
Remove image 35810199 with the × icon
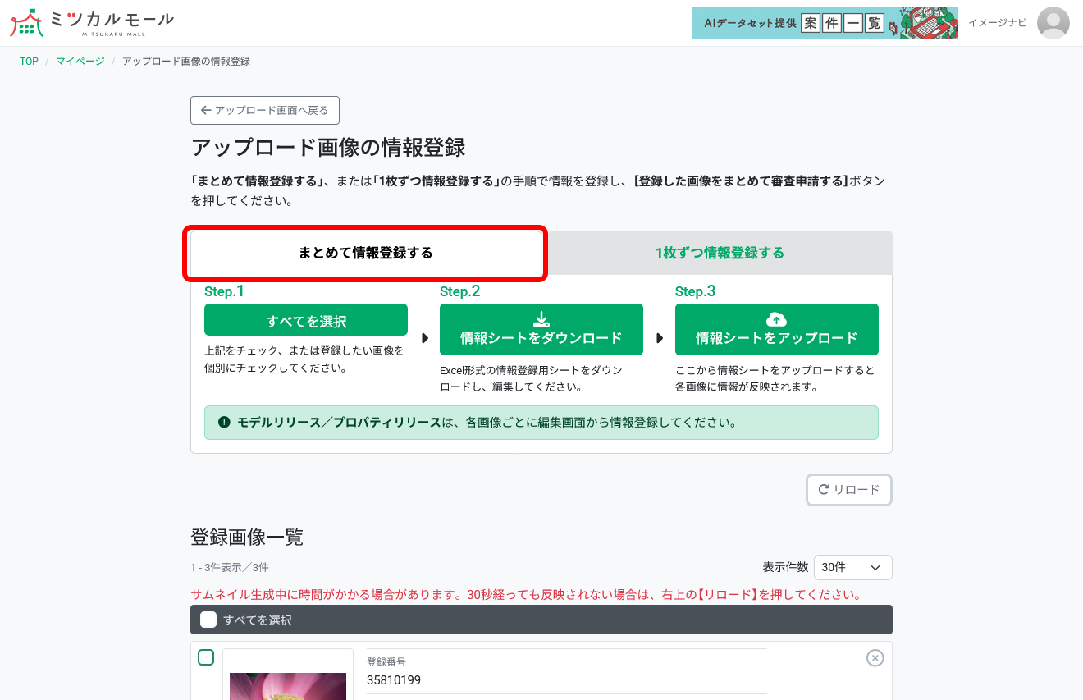[x=875, y=657]
